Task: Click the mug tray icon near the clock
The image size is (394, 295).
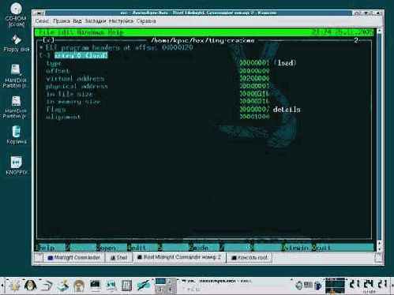Action: point(317,286)
